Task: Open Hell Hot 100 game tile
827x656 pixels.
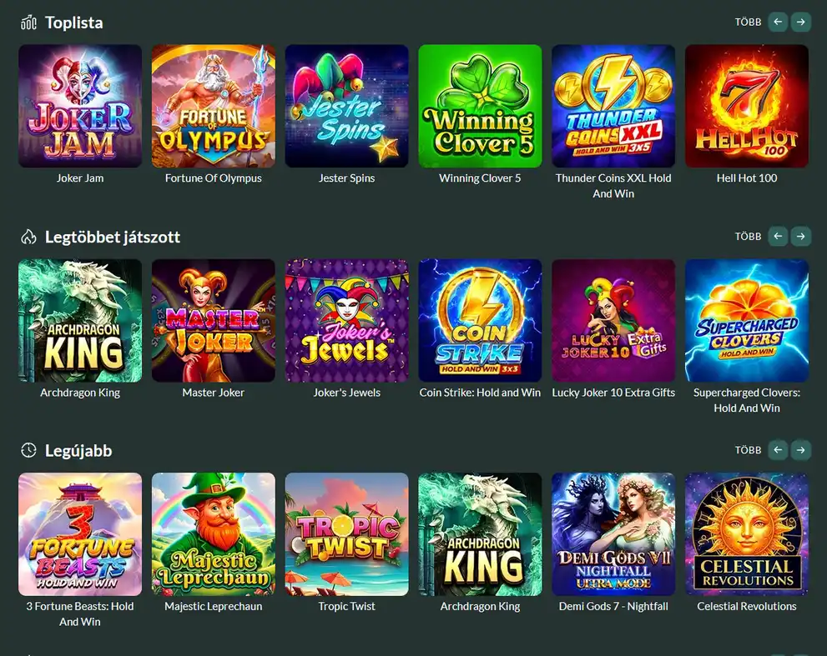Action: point(747,106)
